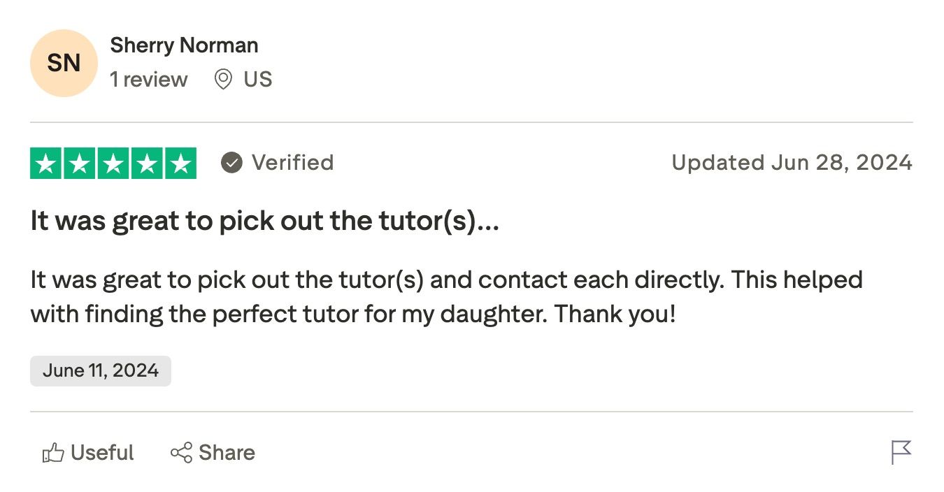Viewport: 944px width, 492px height.
Task: Click the middle star of the rating row
Action: click(113, 163)
